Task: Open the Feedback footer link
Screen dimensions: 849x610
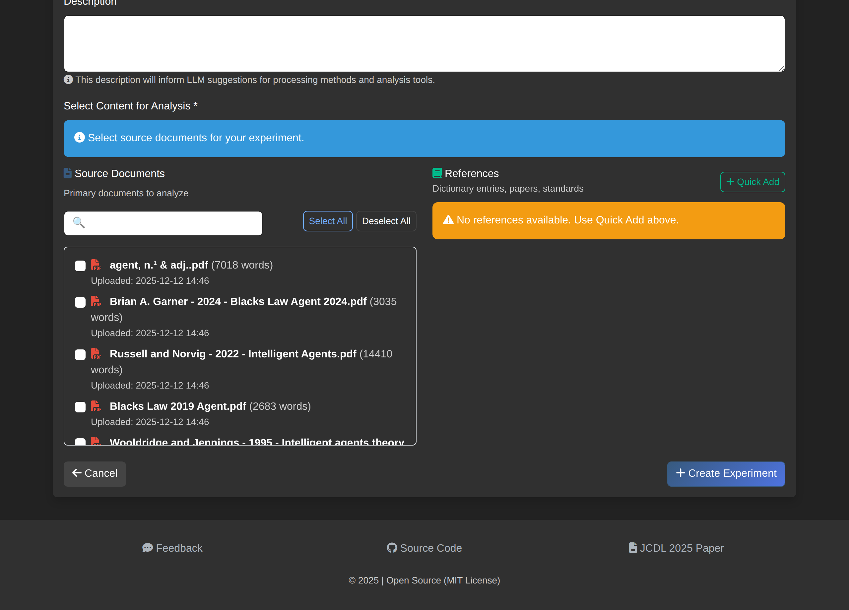Action: (x=172, y=548)
